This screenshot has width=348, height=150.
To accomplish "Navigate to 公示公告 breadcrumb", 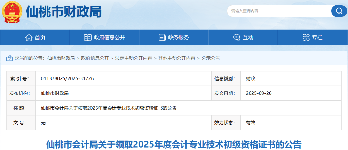I will [x=211, y=58].
